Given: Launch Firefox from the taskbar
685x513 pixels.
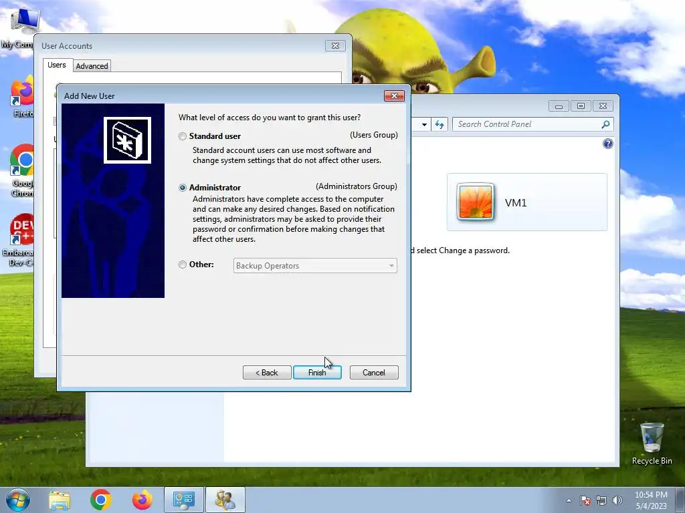Looking at the screenshot, I should coord(142,500).
